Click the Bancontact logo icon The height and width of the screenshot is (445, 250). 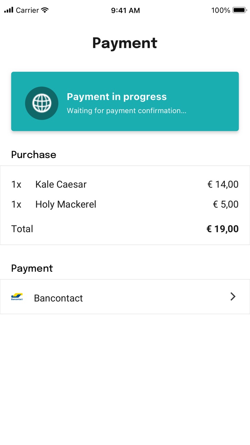pos(17,297)
